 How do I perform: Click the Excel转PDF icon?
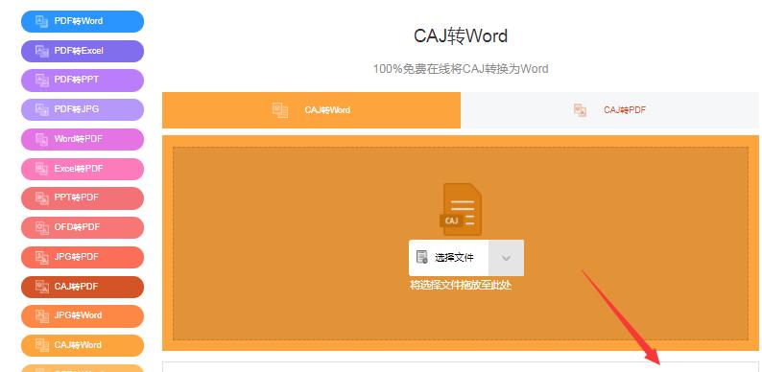click(x=42, y=169)
